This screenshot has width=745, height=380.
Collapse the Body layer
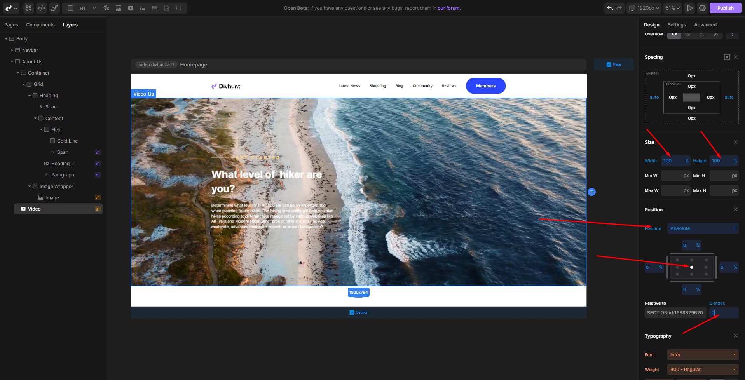click(x=6, y=39)
